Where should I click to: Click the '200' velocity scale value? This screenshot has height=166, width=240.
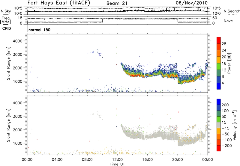tap(225, 105)
